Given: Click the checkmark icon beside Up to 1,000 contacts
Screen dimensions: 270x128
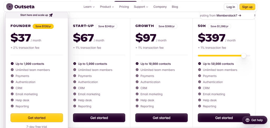Looking at the screenshot, I should tap(12, 64).
